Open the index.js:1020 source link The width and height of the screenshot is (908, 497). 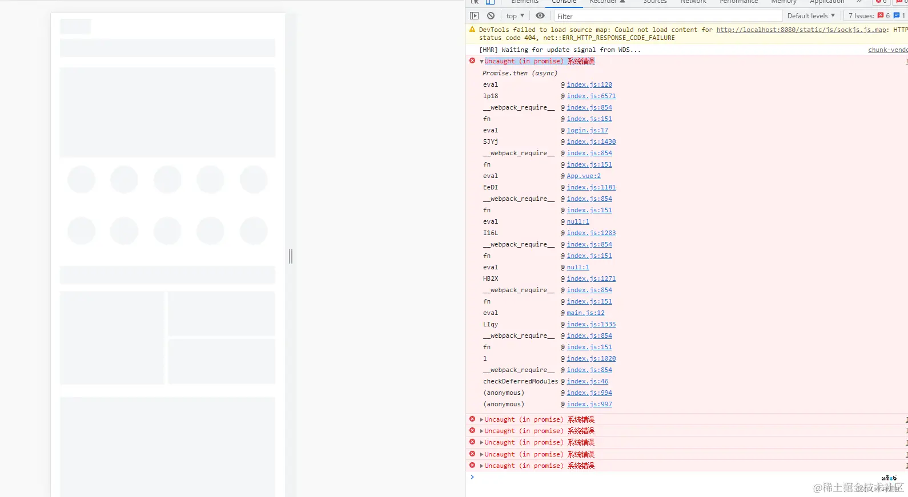(591, 358)
